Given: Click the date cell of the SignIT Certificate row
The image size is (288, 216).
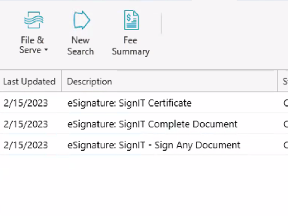Looking at the screenshot, I should click(25, 103).
